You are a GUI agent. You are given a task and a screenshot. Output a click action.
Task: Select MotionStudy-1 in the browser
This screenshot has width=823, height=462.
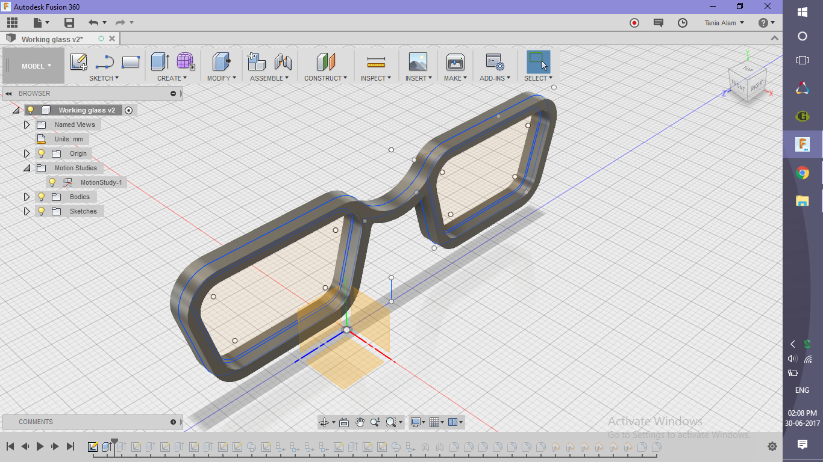click(101, 182)
